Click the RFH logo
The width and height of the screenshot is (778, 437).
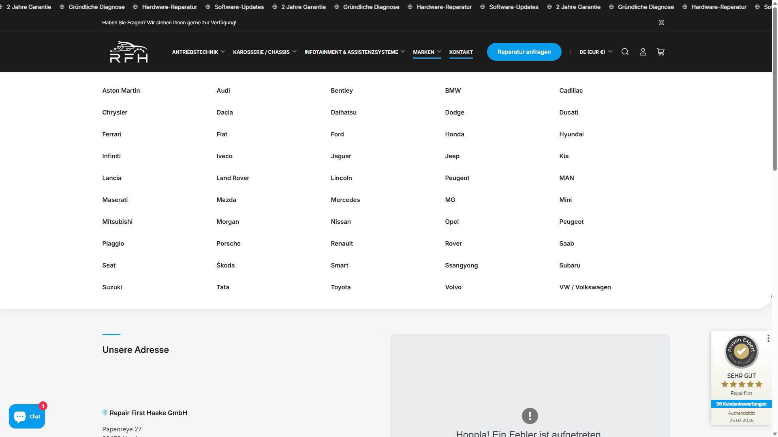[129, 52]
